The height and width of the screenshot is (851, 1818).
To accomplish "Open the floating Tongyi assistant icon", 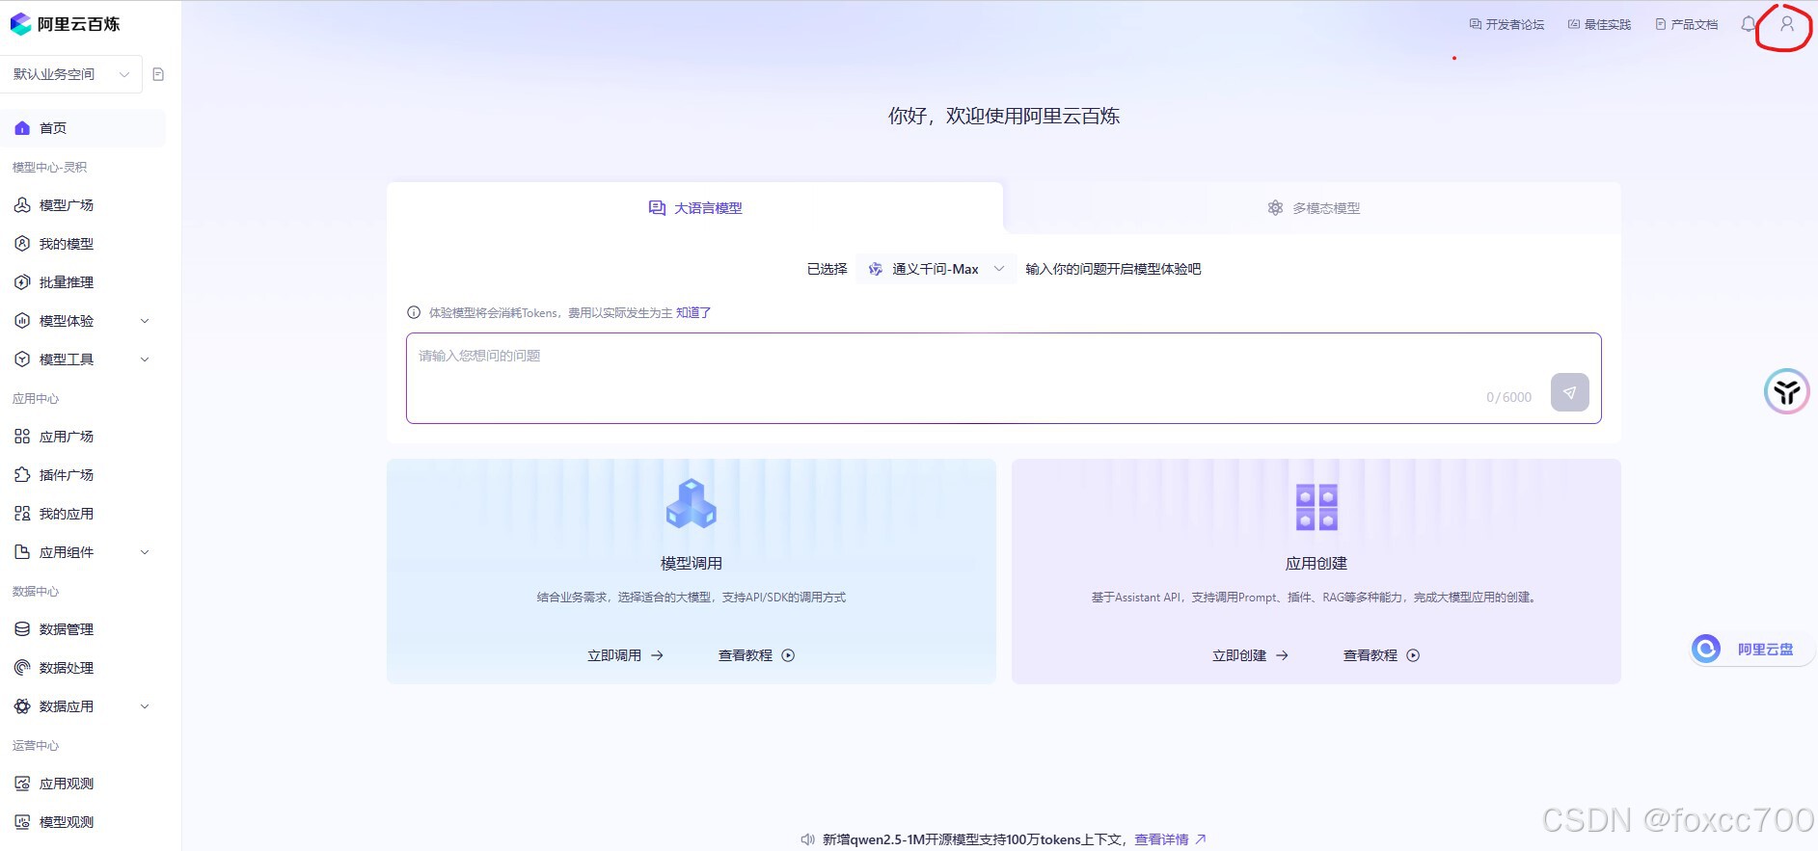I will (x=1787, y=391).
